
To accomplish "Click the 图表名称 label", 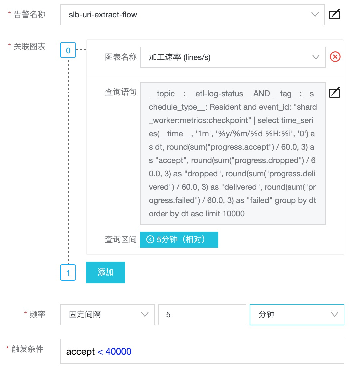I will [121, 57].
